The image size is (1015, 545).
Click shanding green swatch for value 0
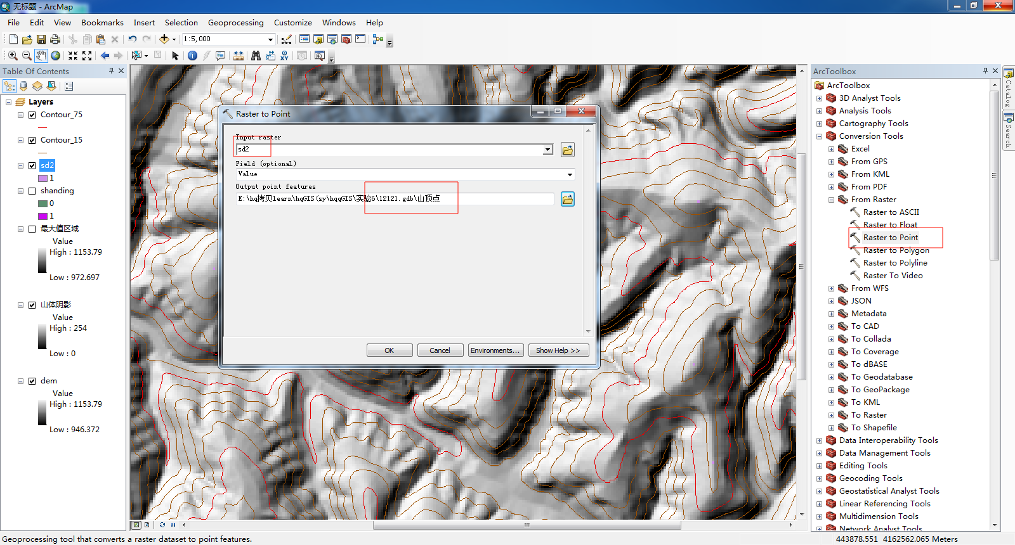point(43,203)
